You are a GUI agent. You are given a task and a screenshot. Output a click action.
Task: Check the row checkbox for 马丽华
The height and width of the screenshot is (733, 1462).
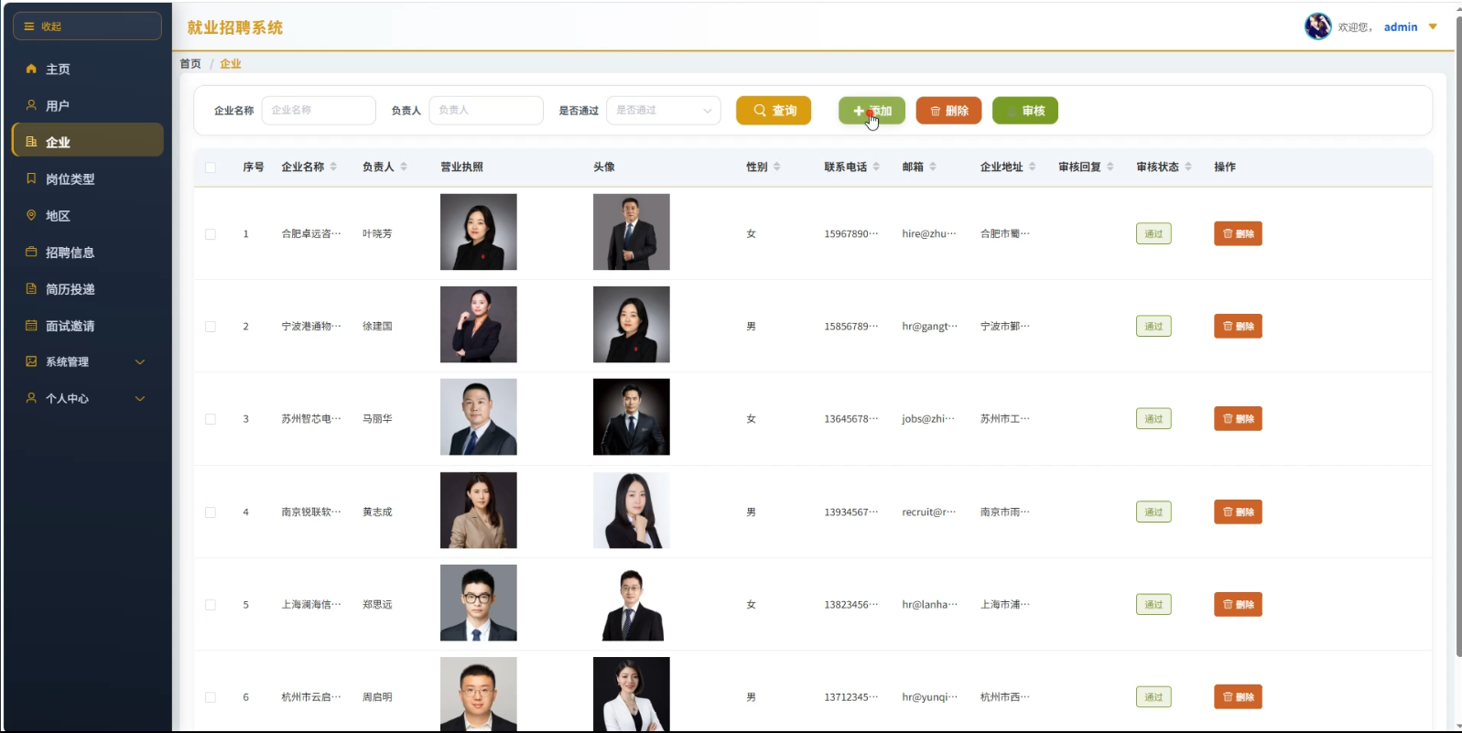click(211, 419)
